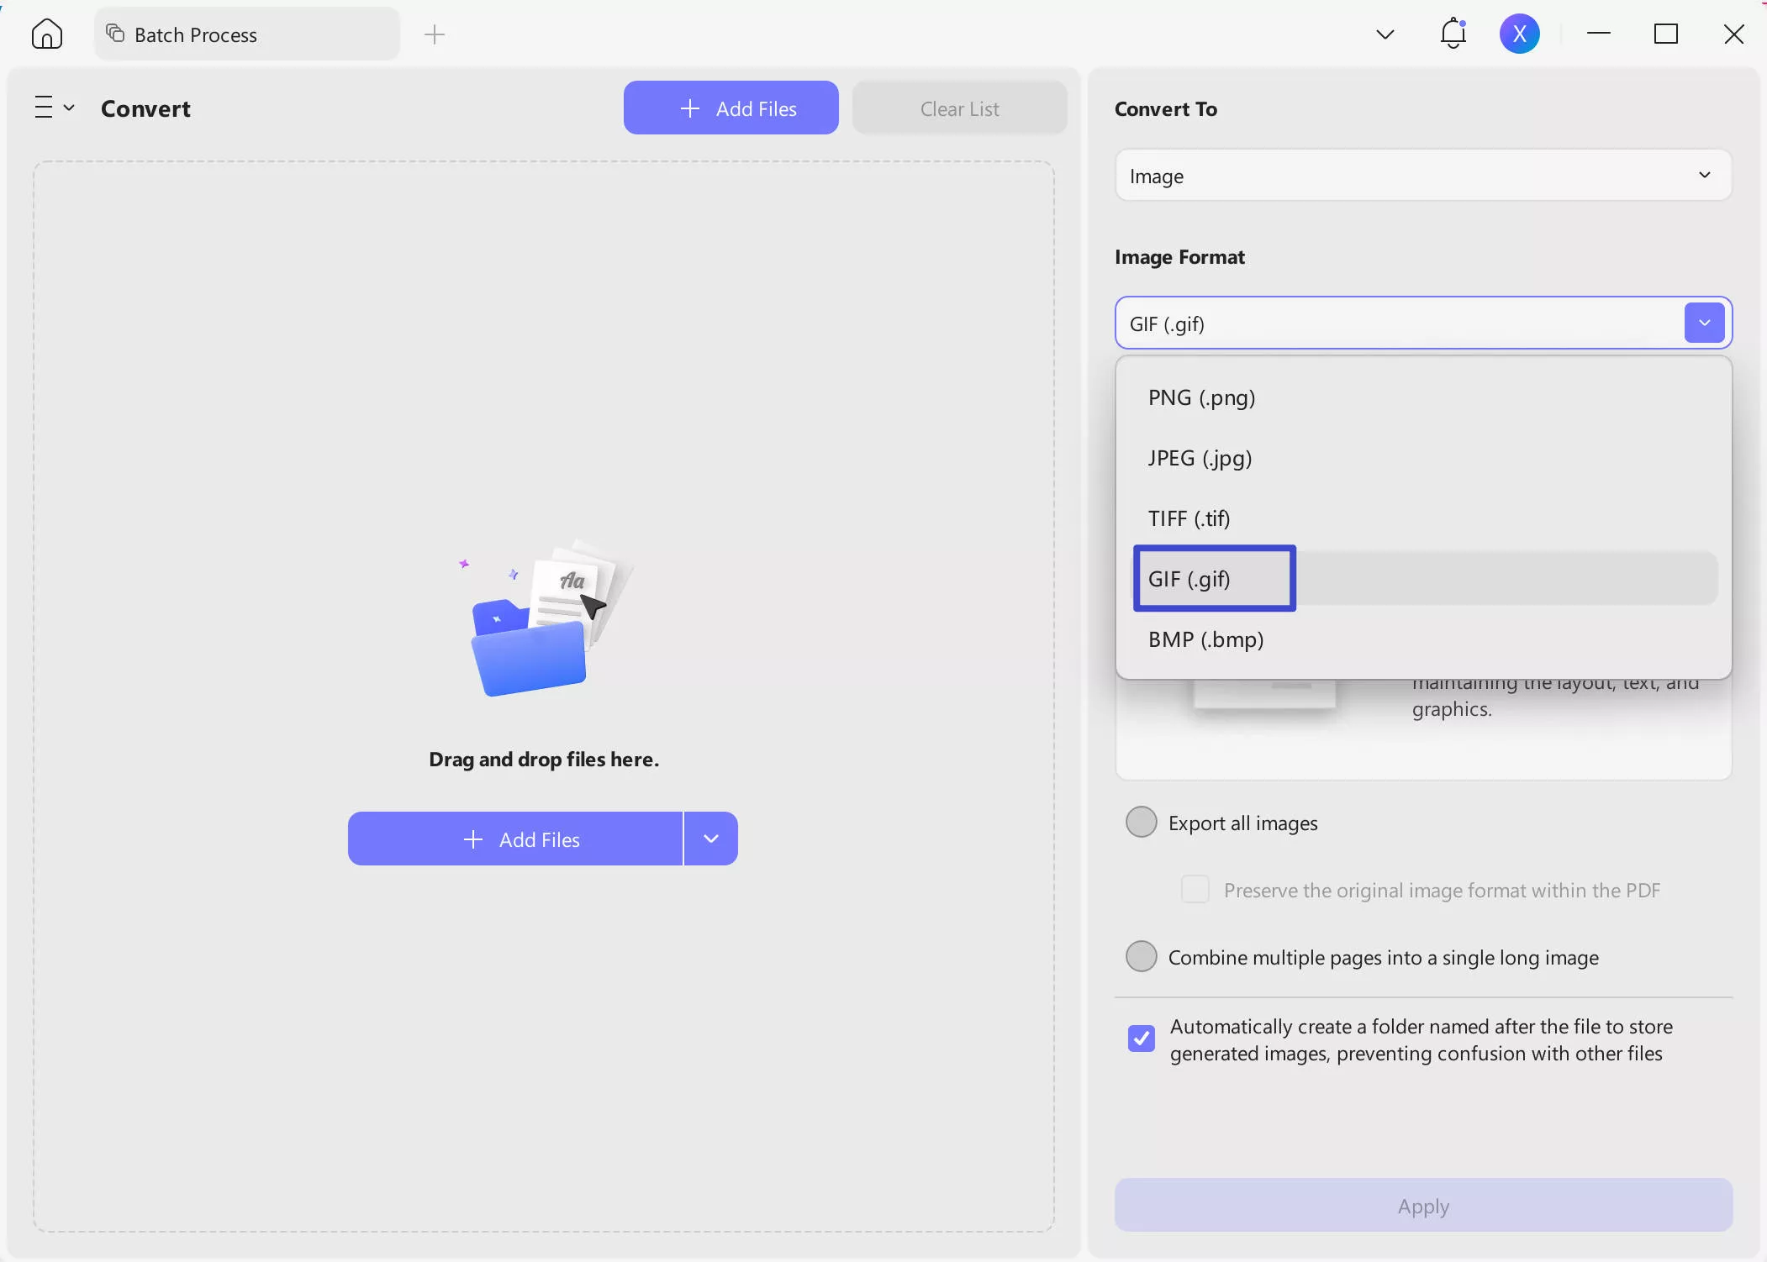Choose PNG (.png) from format list
The height and width of the screenshot is (1262, 1767).
[1201, 397]
